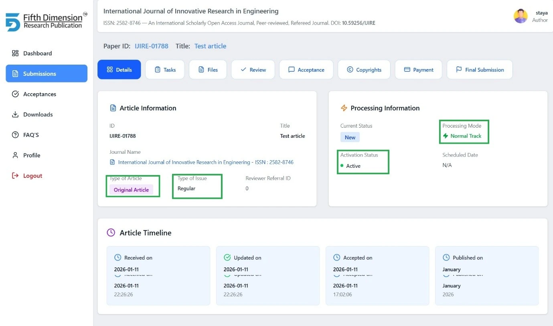Open the International Journal of Innovative Research link
The height and width of the screenshot is (326, 553).
[x=206, y=162]
